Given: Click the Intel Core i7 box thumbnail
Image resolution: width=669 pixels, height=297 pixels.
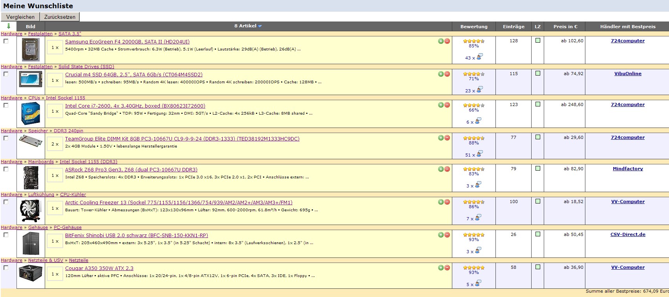Looking at the screenshot, I should click(x=31, y=113).
